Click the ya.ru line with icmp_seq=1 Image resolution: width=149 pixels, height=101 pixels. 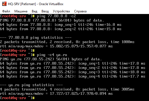(72, 64)
